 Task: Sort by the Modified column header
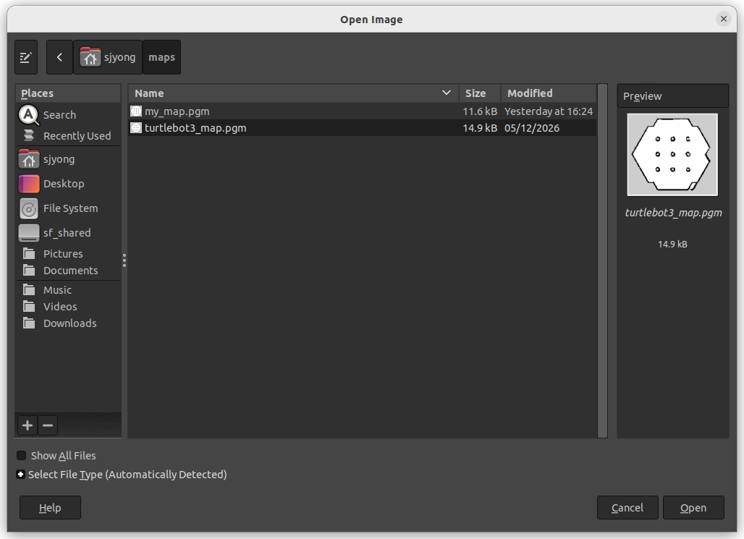549,93
